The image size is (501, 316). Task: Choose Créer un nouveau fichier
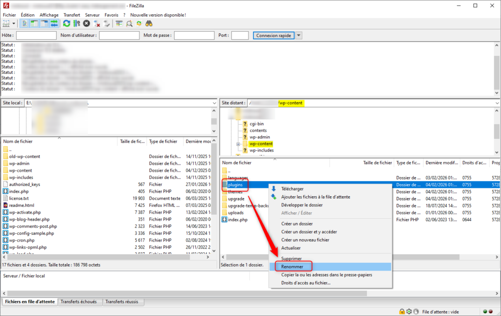(x=330, y=240)
